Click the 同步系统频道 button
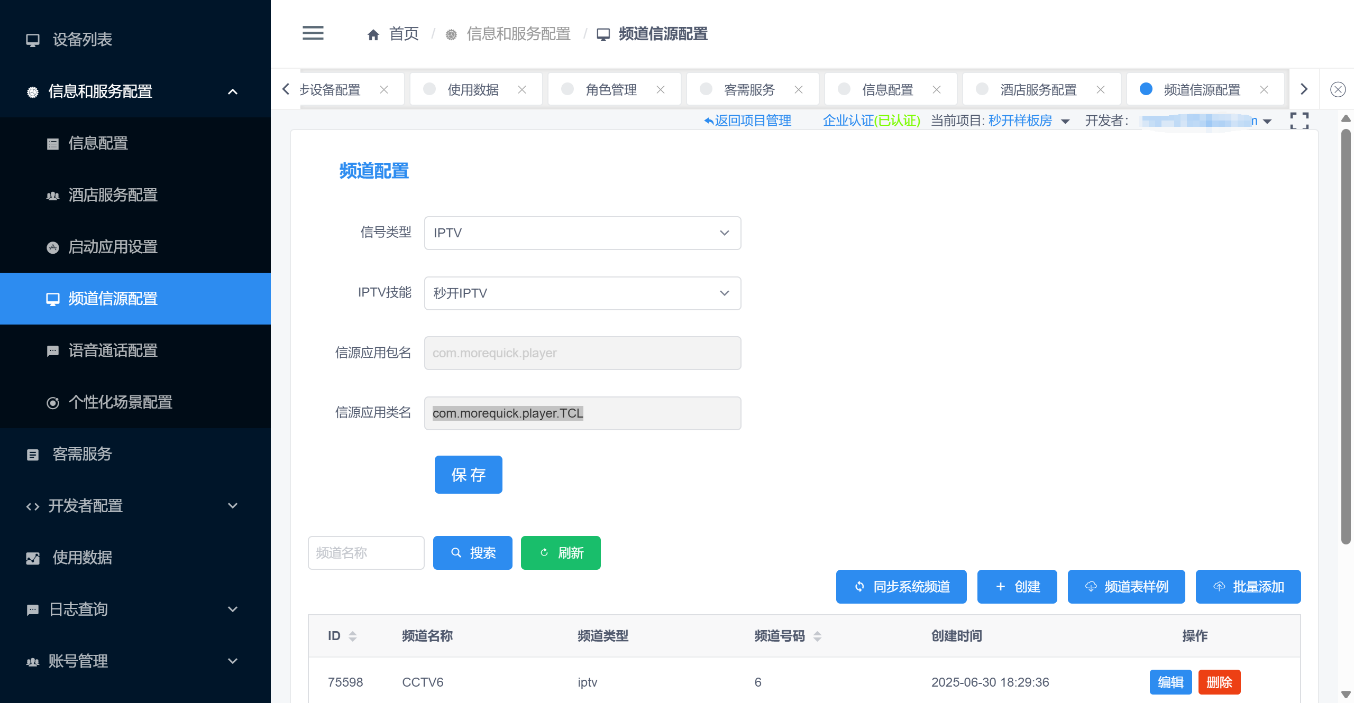This screenshot has height=703, width=1354. 901,587
